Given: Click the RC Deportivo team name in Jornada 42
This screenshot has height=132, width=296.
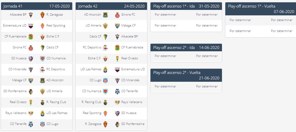Looking at the screenshot, I should click(x=92, y=47).
